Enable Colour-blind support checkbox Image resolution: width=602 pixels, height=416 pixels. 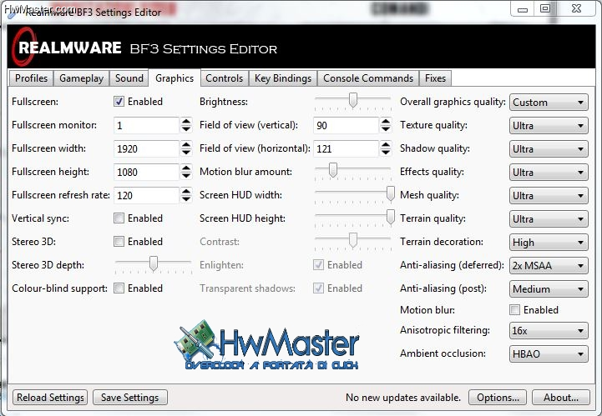point(119,288)
